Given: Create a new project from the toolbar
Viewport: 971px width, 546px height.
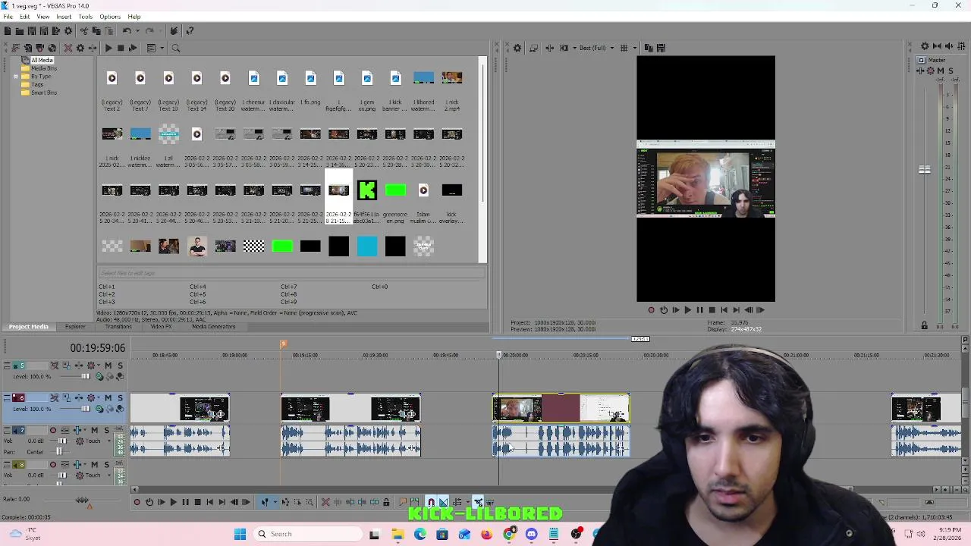Looking at the screenshot, I should 8,31.
